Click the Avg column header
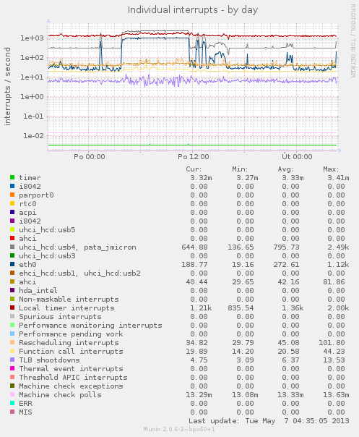The width and height of the screenshot is (359, 437). coord(285,169)
